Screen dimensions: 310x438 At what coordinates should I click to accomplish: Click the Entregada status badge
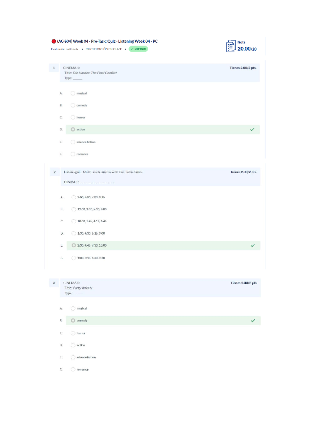click(138, 49)
